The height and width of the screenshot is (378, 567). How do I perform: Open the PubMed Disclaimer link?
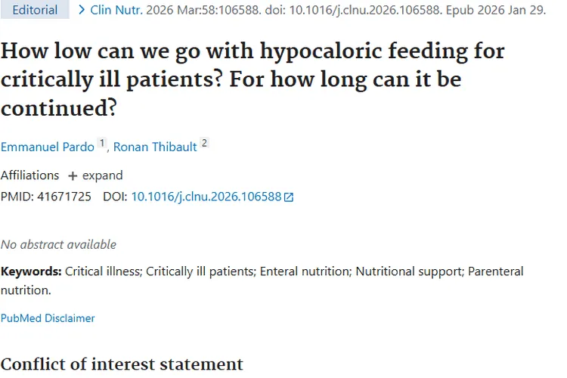[x=48, y=318]
